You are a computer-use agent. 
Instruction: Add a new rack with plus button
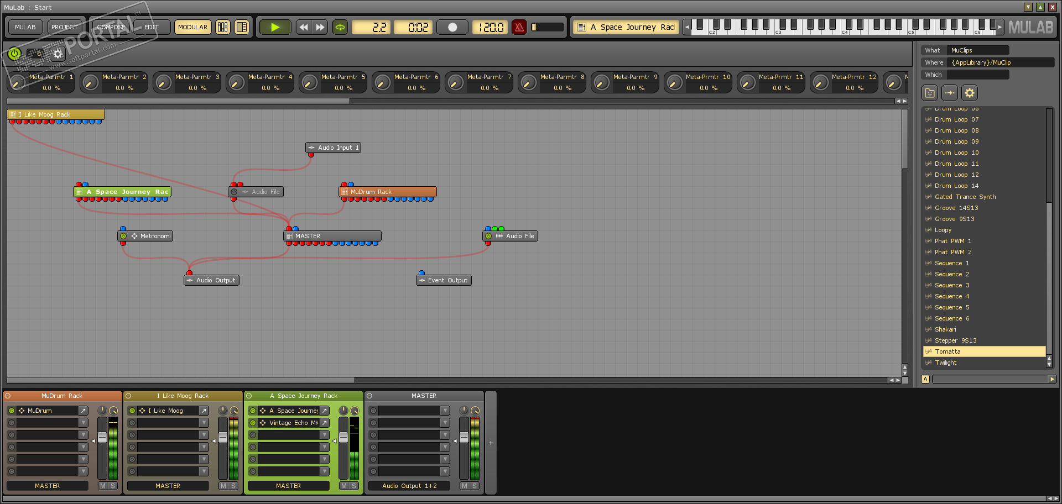pyautogui.click(x=491, y=443)
